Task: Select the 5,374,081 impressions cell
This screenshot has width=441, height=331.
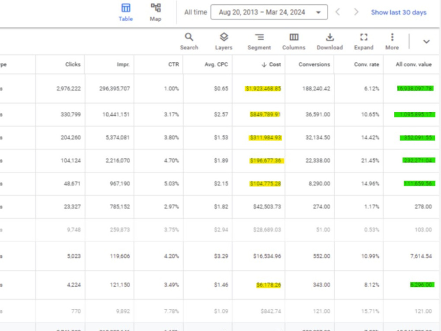Action: [x=118, y=138]
